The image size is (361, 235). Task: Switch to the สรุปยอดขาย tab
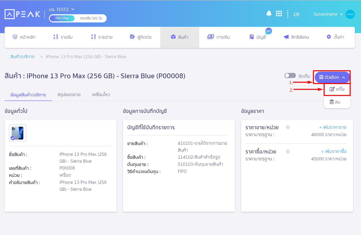[69, 95]
